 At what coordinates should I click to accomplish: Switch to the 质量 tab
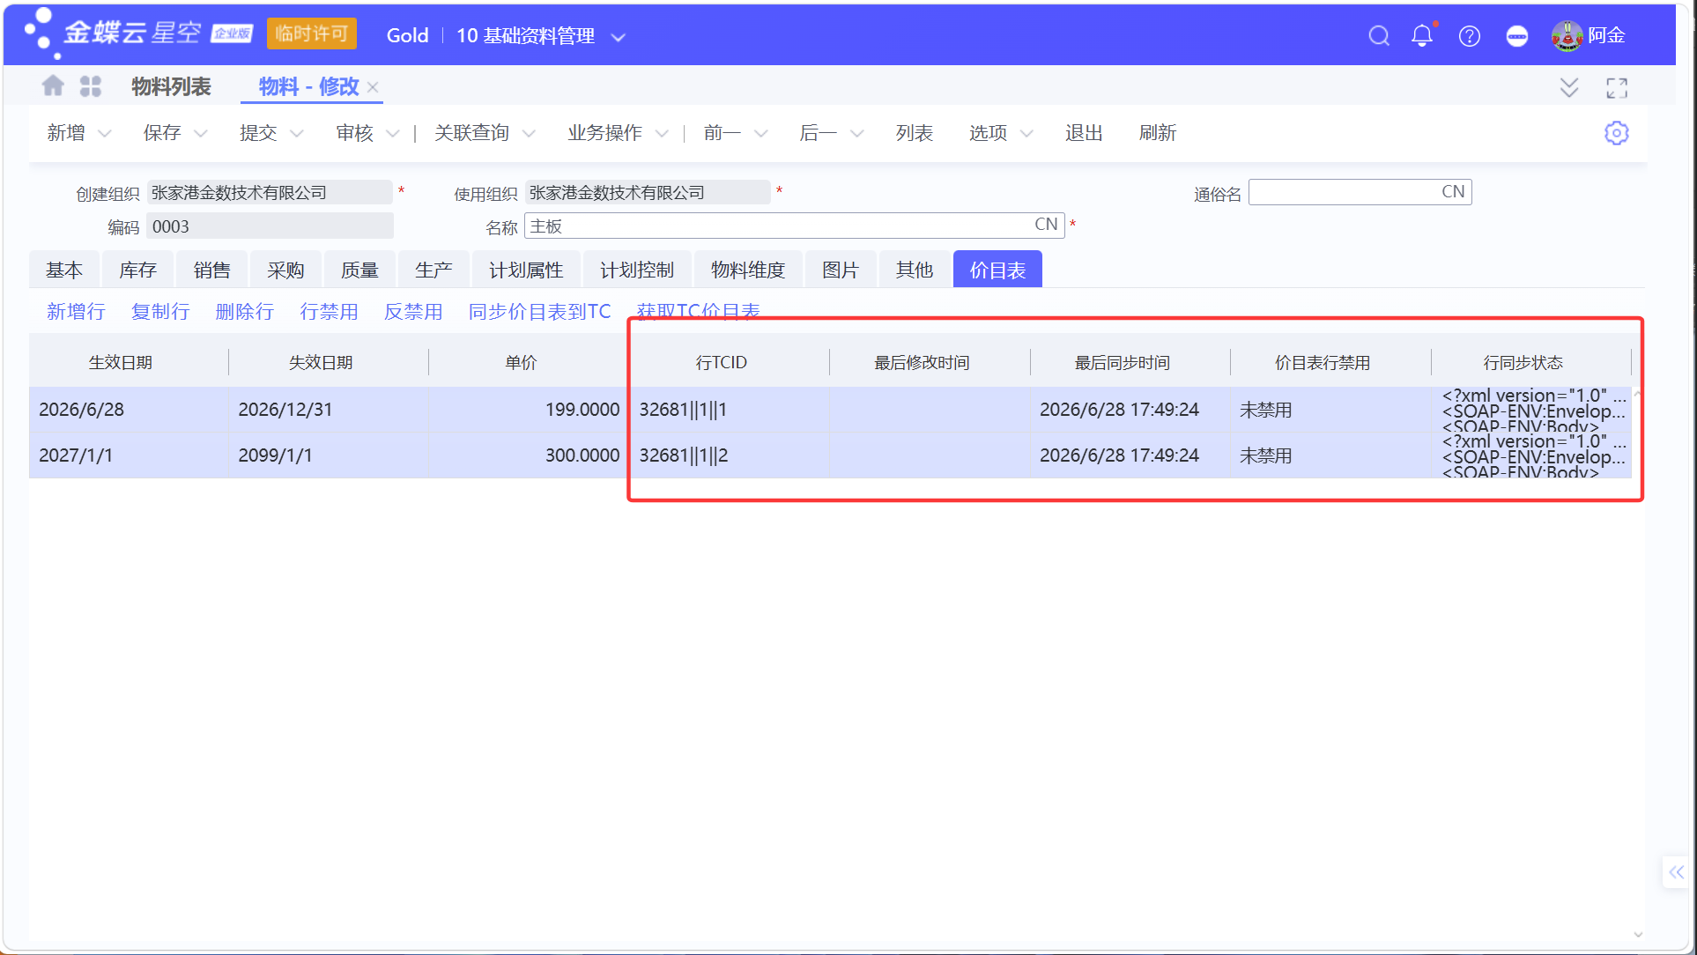(x=360, y=270)
